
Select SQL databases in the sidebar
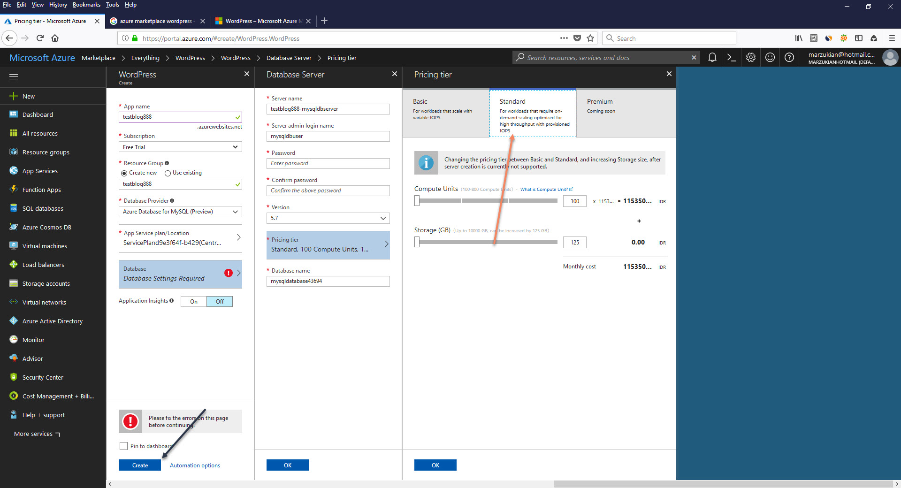[42, 208]
